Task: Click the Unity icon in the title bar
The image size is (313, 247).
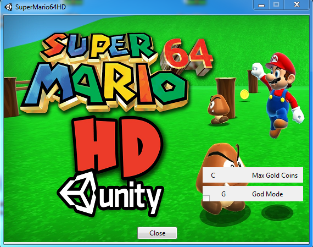Action: 8,7
